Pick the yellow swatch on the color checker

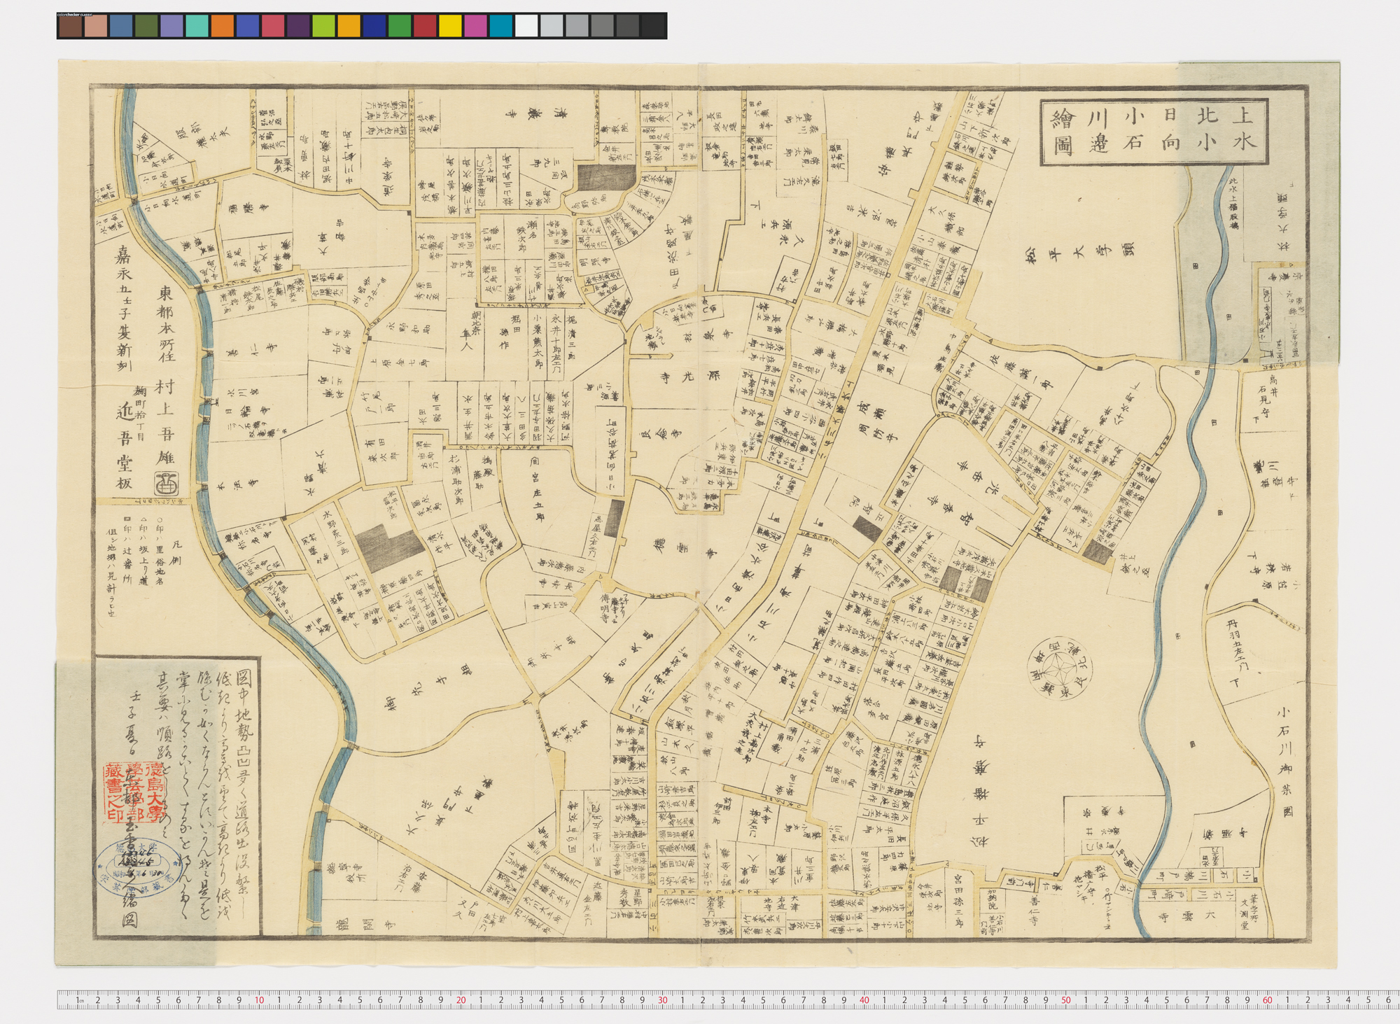coord(450,26)
